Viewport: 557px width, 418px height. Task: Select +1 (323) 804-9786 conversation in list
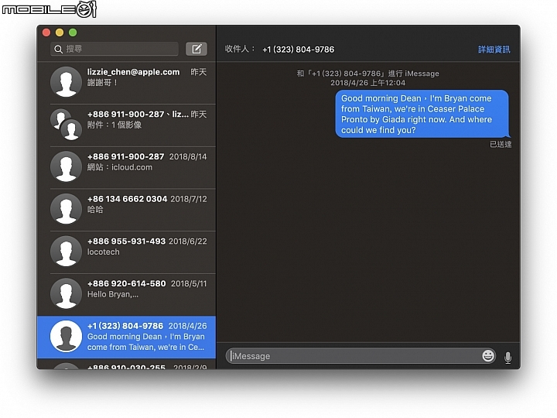(x=126, y=337)
